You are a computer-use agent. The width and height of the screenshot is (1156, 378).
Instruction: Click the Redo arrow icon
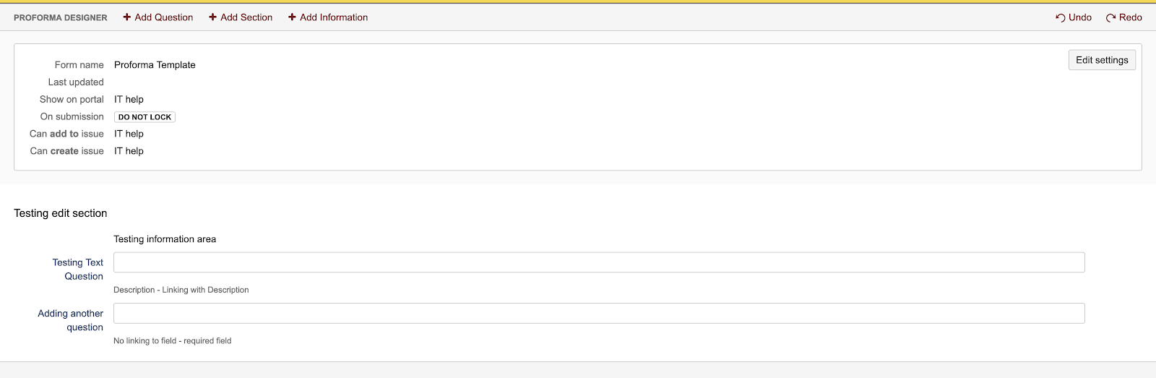1111,17
